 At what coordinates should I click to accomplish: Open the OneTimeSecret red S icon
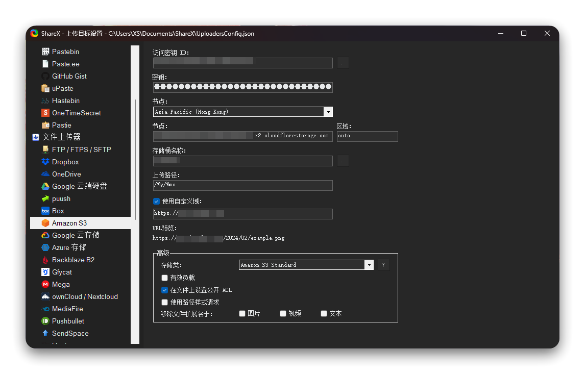coord(45,113)
